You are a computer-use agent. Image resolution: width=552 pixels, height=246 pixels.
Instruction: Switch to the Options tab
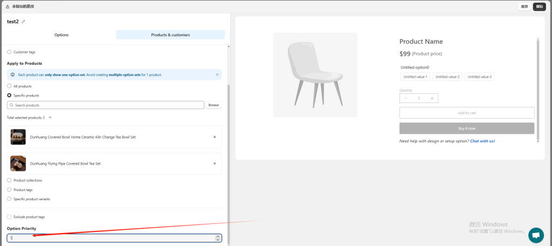coord(61,35)
